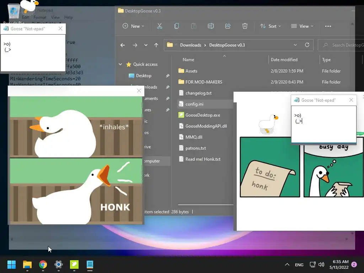Click the Notepad Format menu
364x273 pixels.
click(x=40, y=17)
